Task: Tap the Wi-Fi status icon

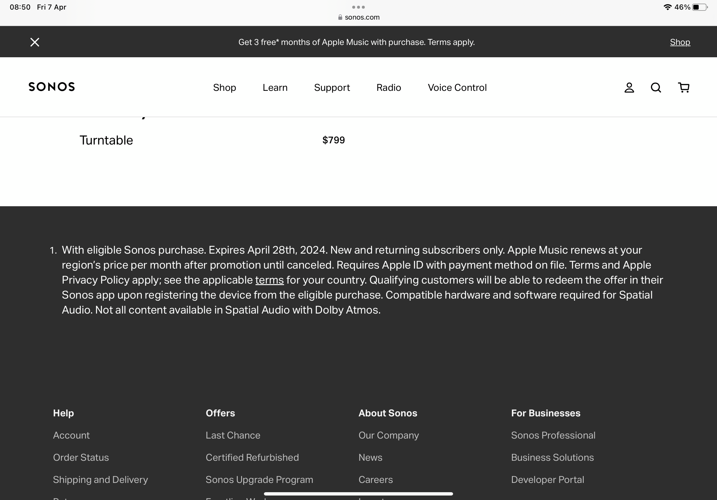Action: tap(667, 7)
